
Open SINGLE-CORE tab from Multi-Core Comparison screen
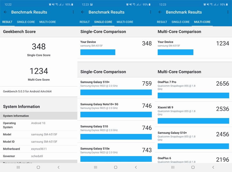click(180, 22)
